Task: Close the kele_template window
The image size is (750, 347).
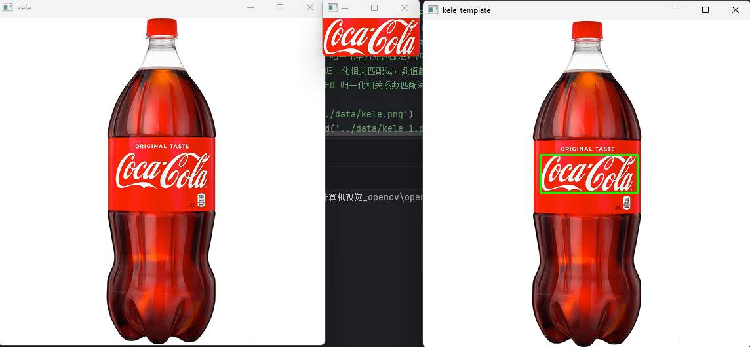Action: [735, 10]
